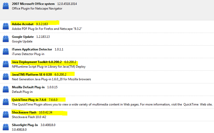Click 'Default Plug-in' description text
The width and height of the screenshot is (214, 133).
click(22, 92)
